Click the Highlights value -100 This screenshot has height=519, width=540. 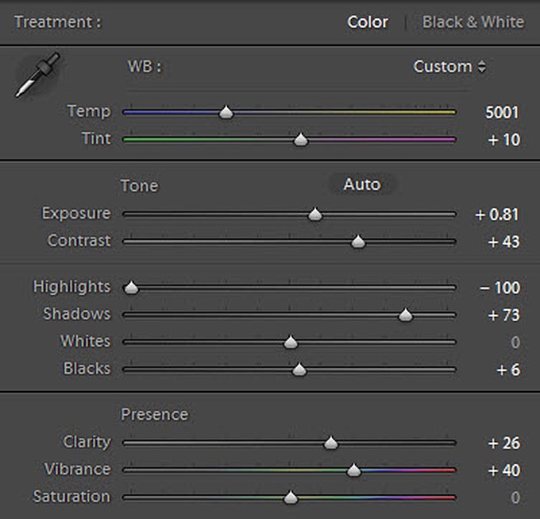pyautogui.click(x=499, y=288)
